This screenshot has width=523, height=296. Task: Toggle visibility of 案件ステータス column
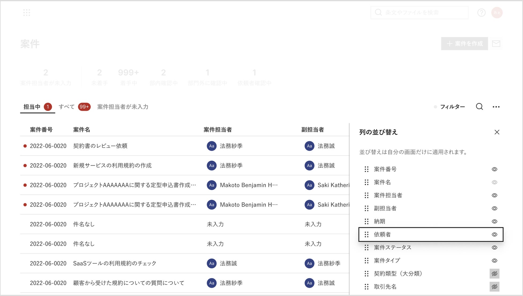pos(494,247)
